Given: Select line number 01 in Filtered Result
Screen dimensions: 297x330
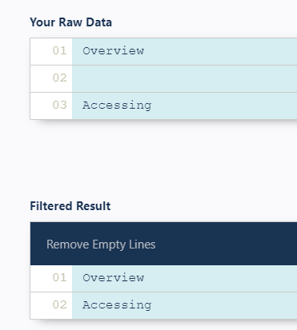Looking at the screenshot, I should pyautogui.click(x=59, y=278).
